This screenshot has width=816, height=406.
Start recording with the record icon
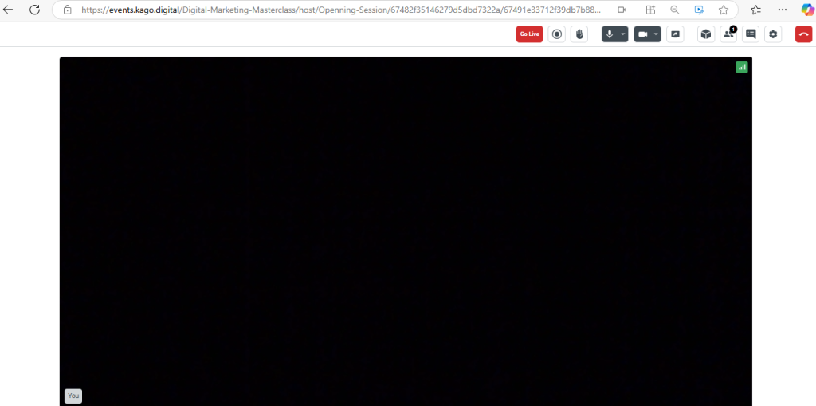point(557,34)
